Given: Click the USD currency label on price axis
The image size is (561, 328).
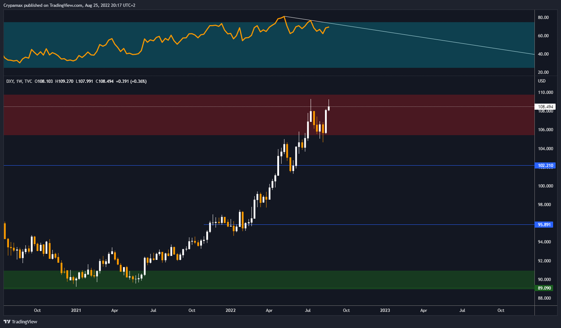Looking at the screenshot, I should coord(542,81).
